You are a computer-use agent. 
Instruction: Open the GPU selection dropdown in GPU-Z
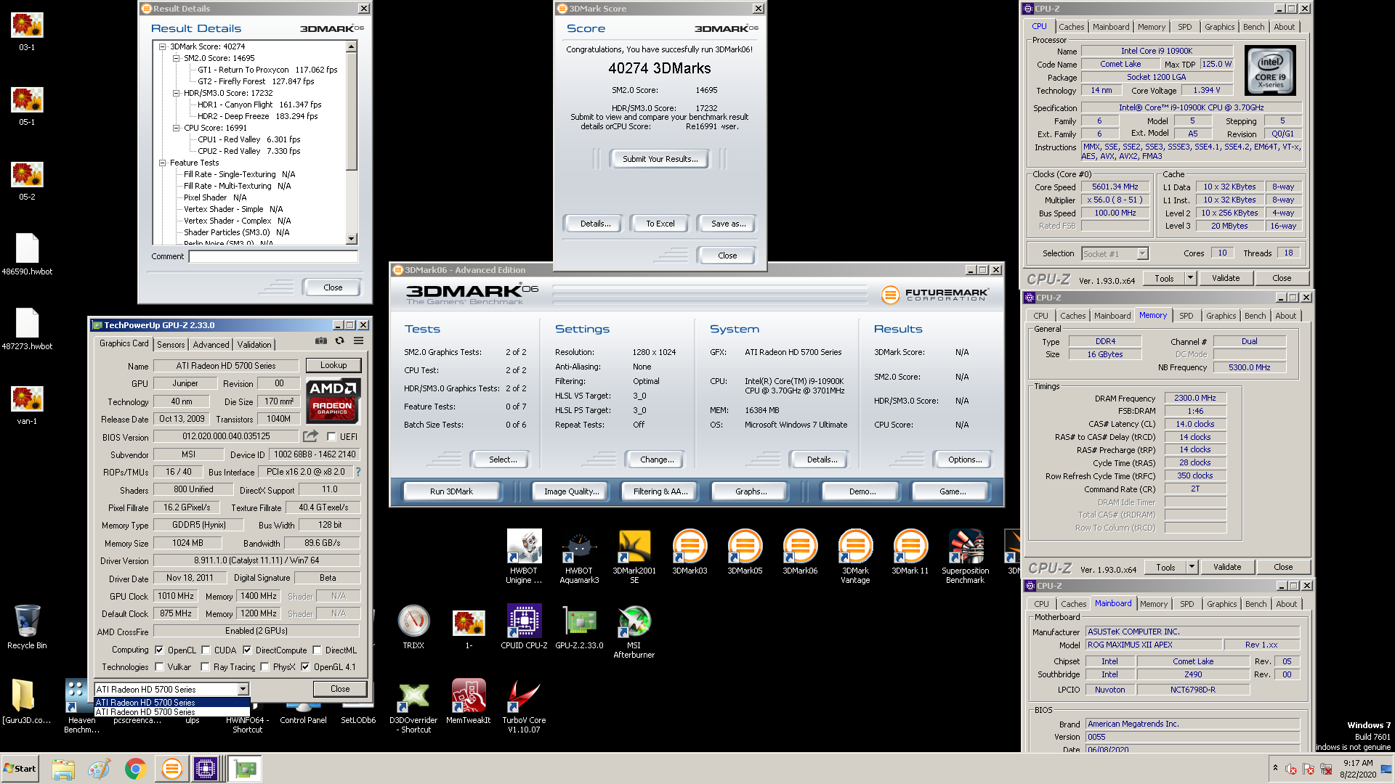(243, 689)
